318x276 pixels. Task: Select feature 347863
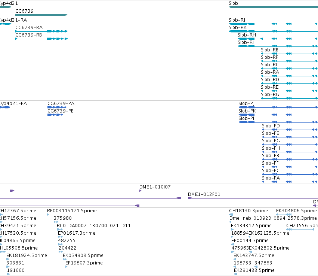[x=256, y=267]
